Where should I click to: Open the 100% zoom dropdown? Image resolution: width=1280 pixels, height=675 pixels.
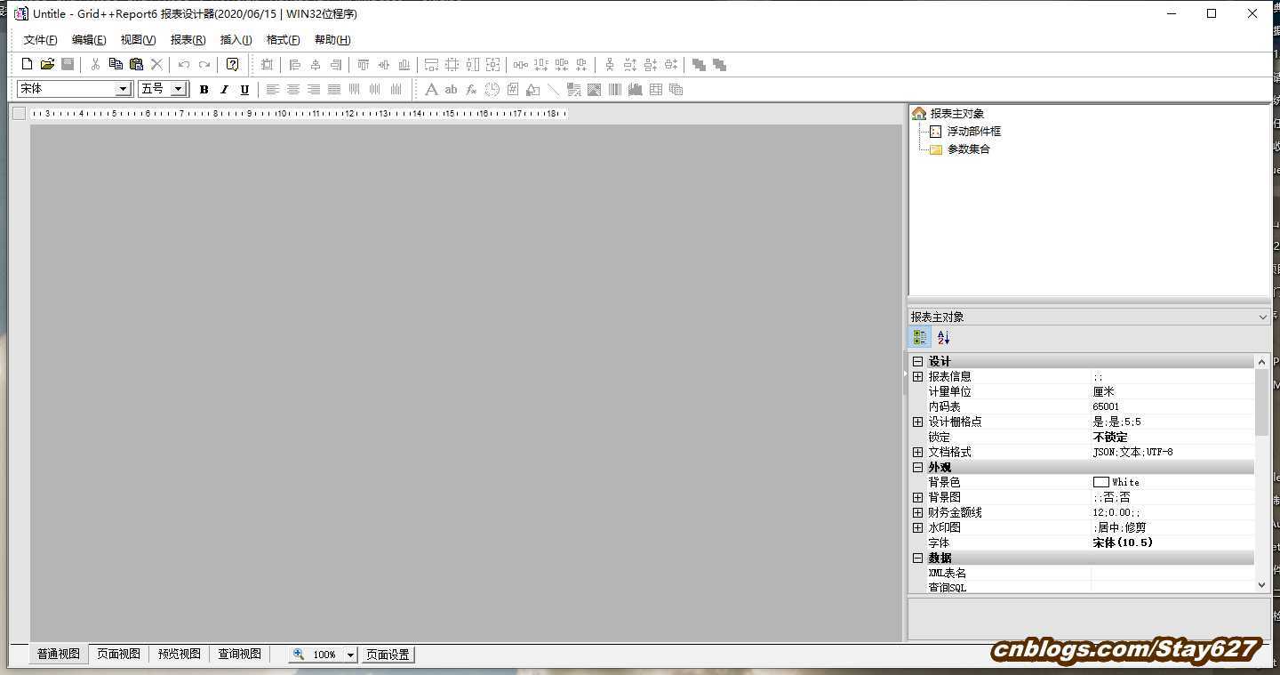(x=350, y=655)
